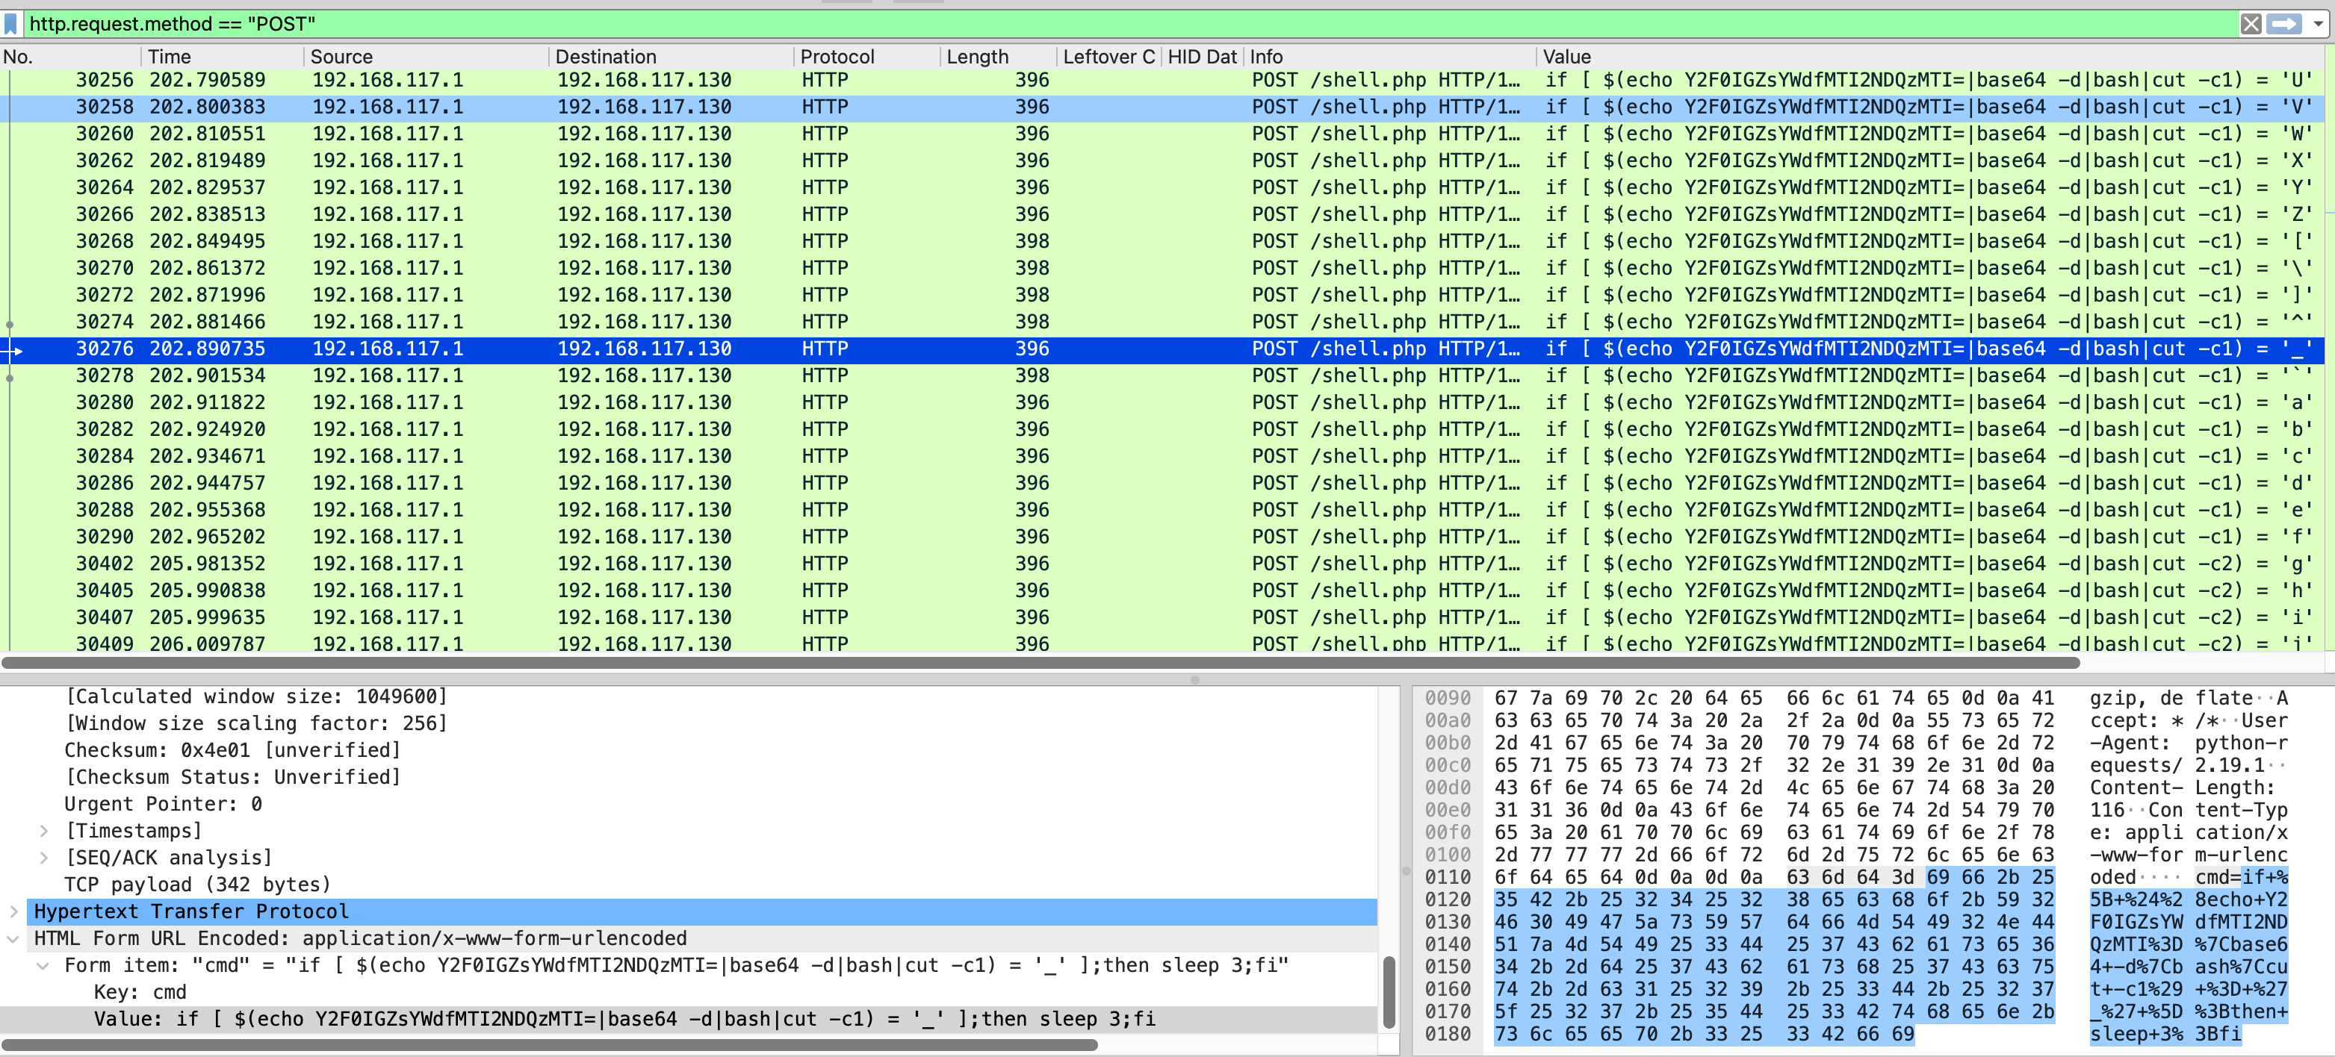
Task: Sort by the Time column header
Action: point(170,56)
